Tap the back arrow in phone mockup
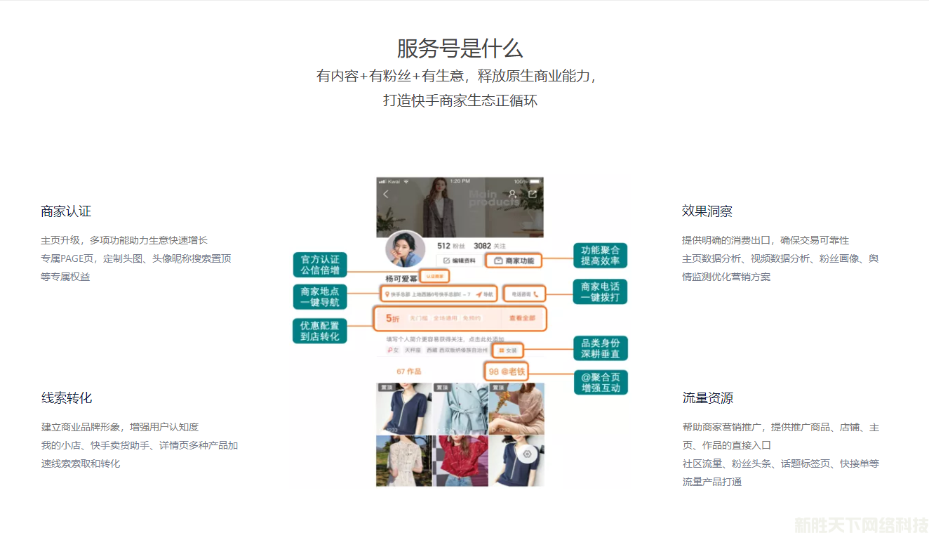 click(385, 195)
